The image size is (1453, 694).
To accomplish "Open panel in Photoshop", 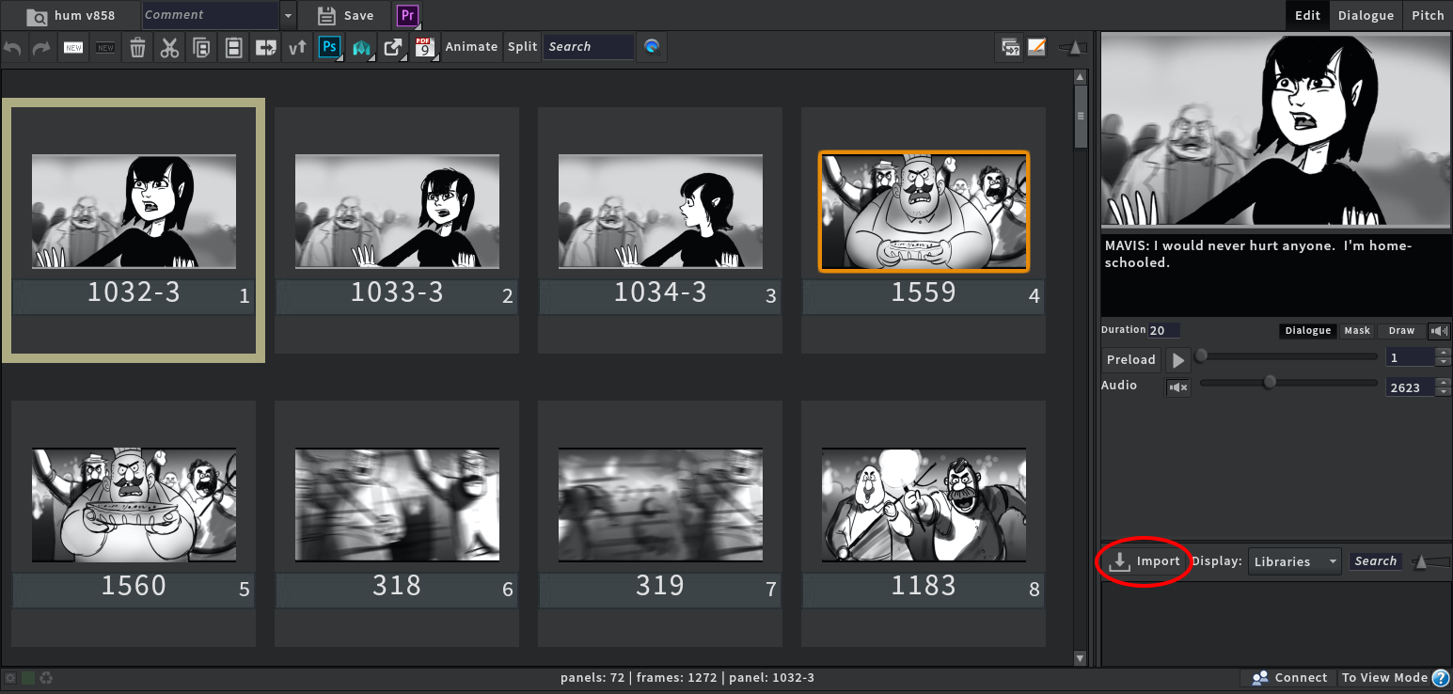I will tap(329, 47).
